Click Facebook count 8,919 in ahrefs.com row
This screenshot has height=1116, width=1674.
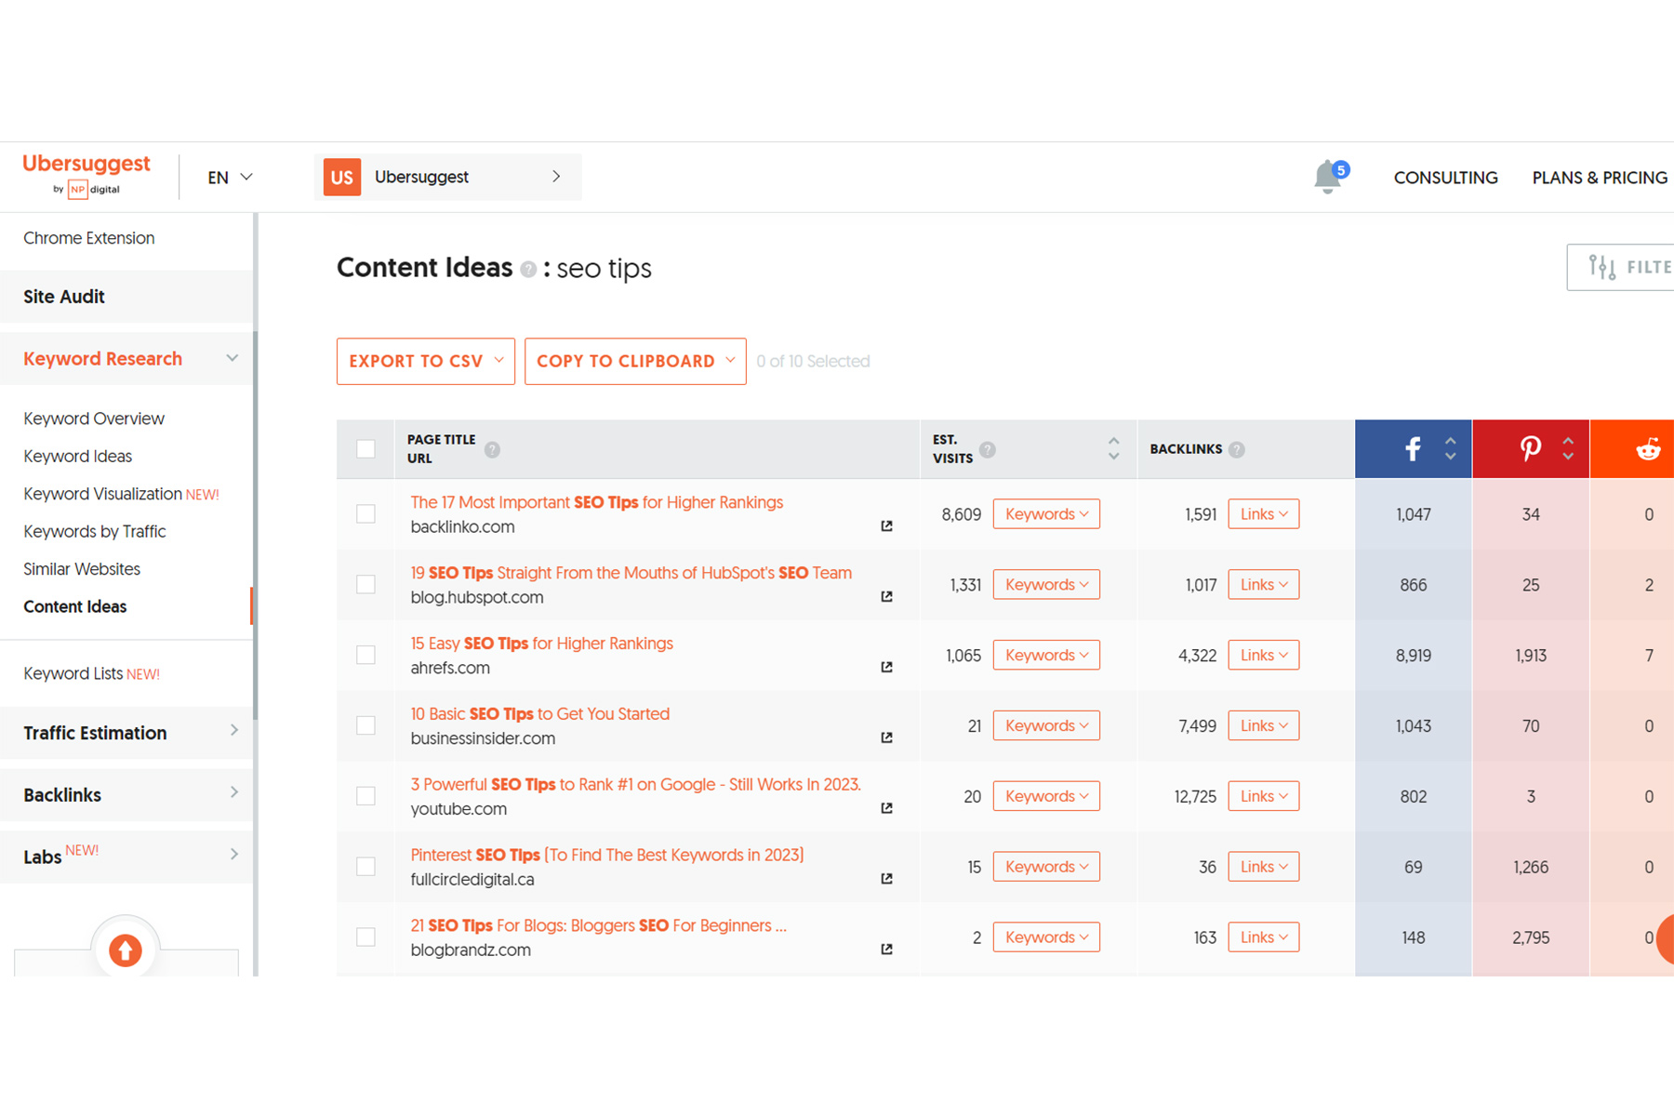(x=1413, y=656)
